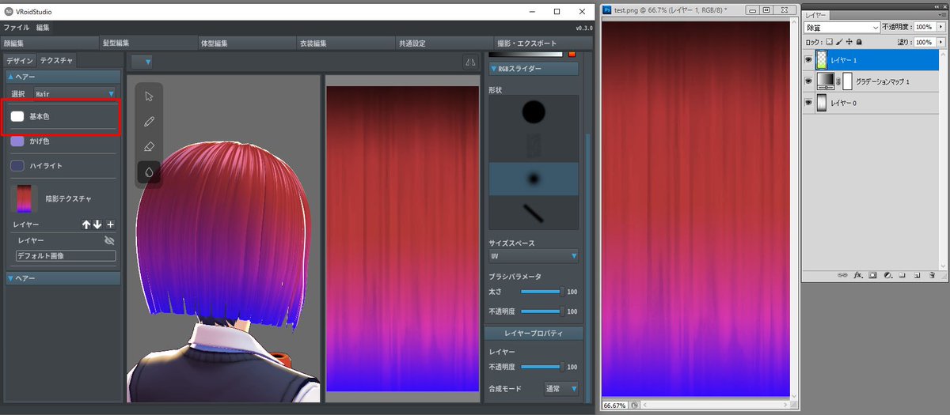
Task: Open Photoshop layer style fx icon
Action: (x=858, y=276)
